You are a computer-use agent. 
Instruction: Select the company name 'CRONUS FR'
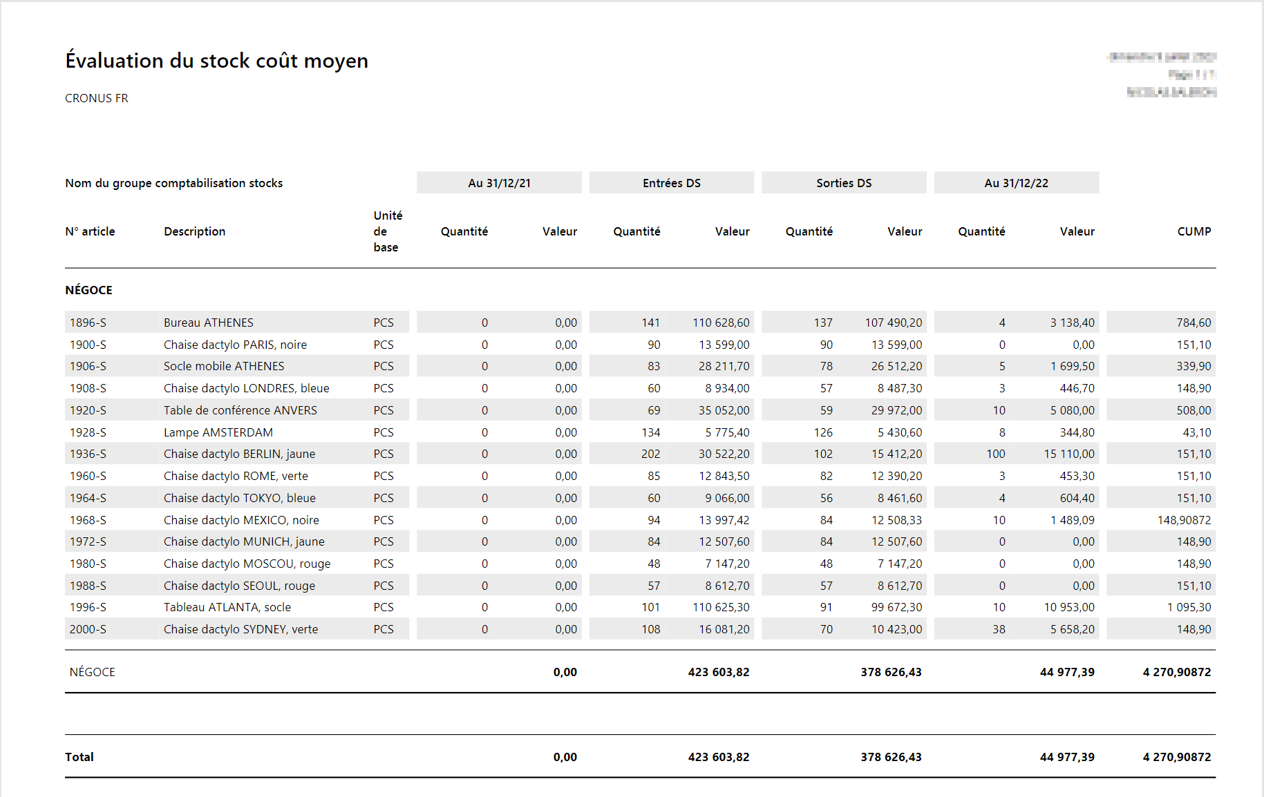click(97, 98)
